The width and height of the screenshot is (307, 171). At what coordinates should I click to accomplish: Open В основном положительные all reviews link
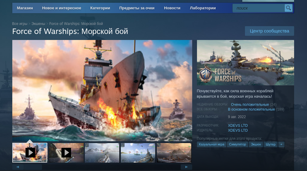coord(252,109)
